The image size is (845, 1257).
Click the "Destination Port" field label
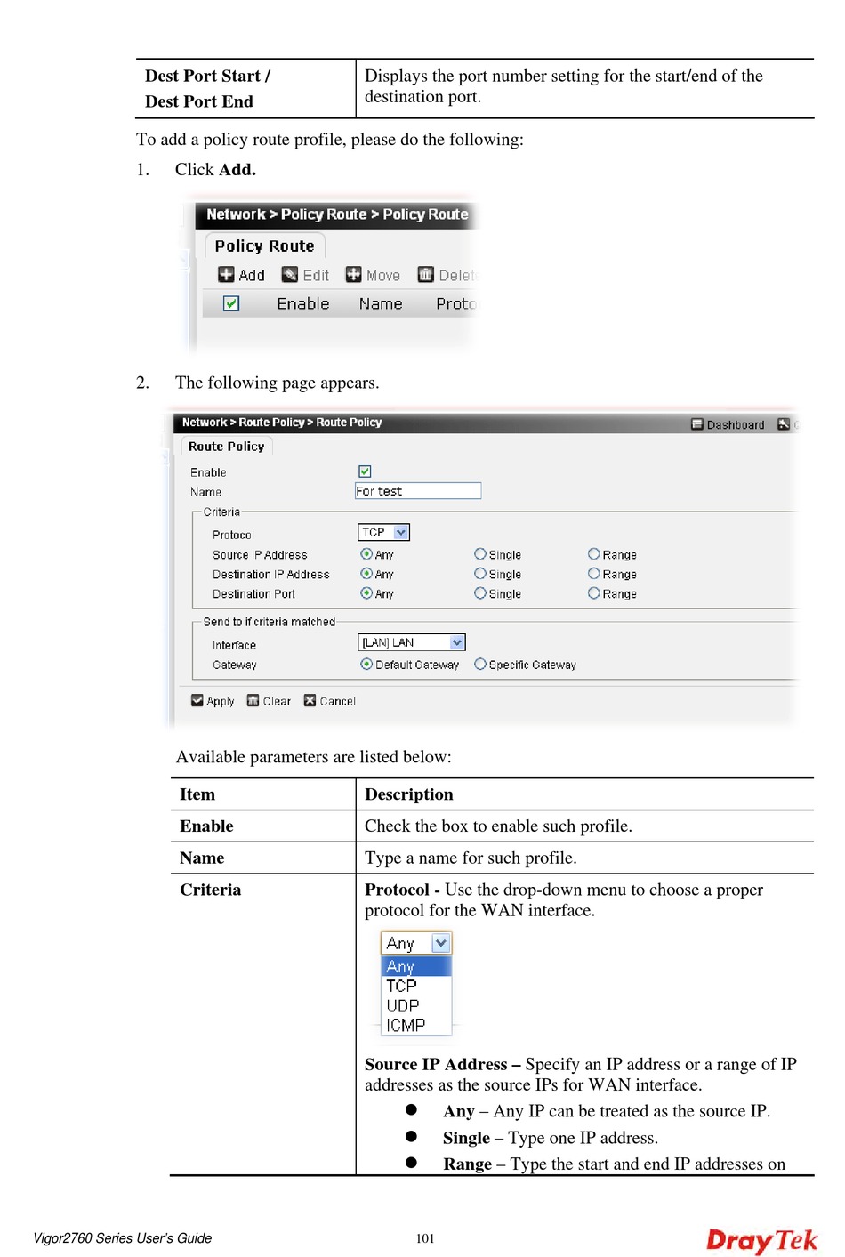pos(253,593)
